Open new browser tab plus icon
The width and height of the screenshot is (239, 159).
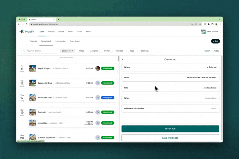59,19
